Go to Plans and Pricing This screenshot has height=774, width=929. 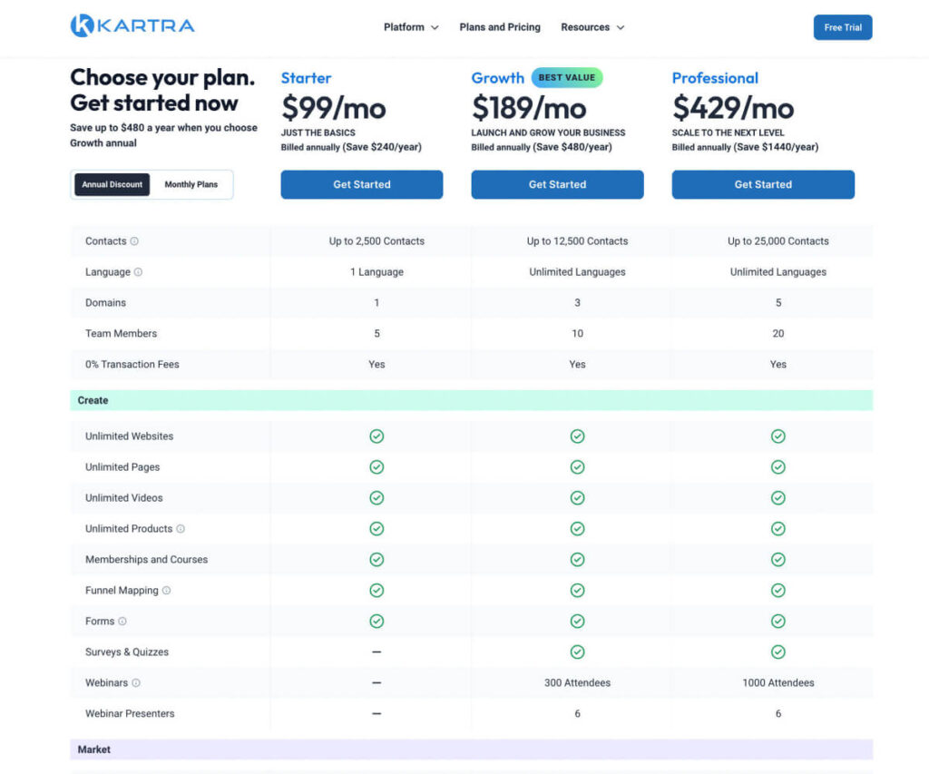(499, 27)
